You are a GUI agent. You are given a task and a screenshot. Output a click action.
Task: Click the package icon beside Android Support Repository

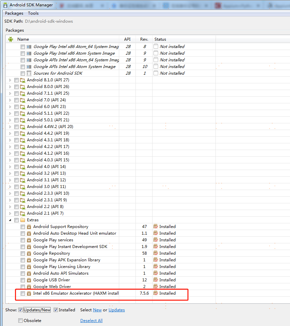pyautogui.click(x=29, y=226)
